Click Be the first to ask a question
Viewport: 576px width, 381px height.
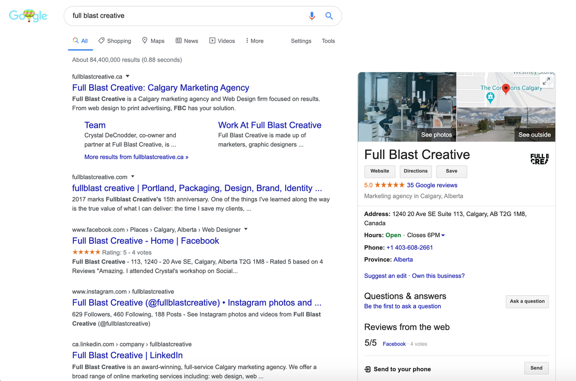pyautogui.click(x=403, y=306)
